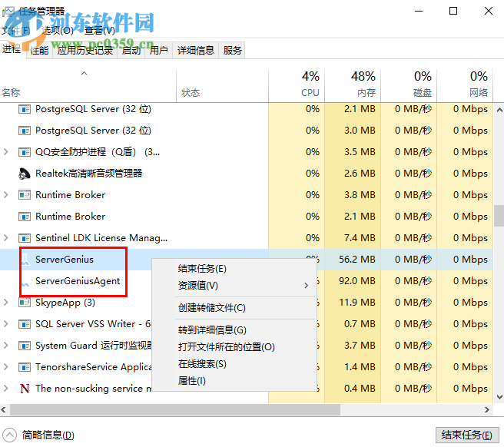
Task: Click the Realtek audio manager speaker icon
Action: tap(25, 174)
